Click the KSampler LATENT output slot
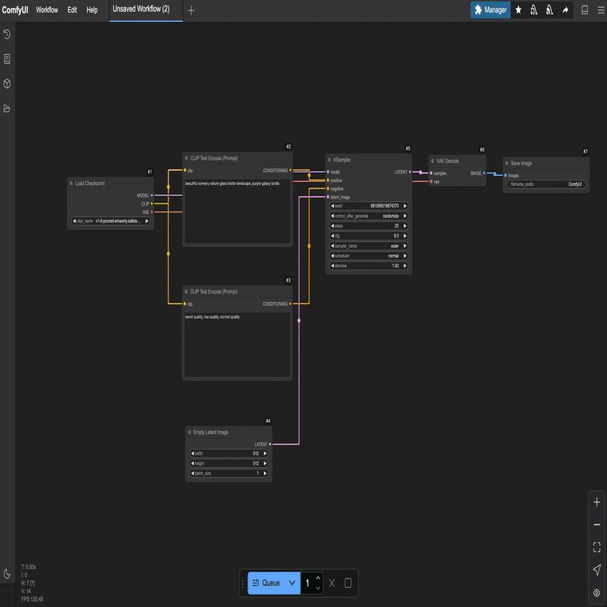 [410, 172]
